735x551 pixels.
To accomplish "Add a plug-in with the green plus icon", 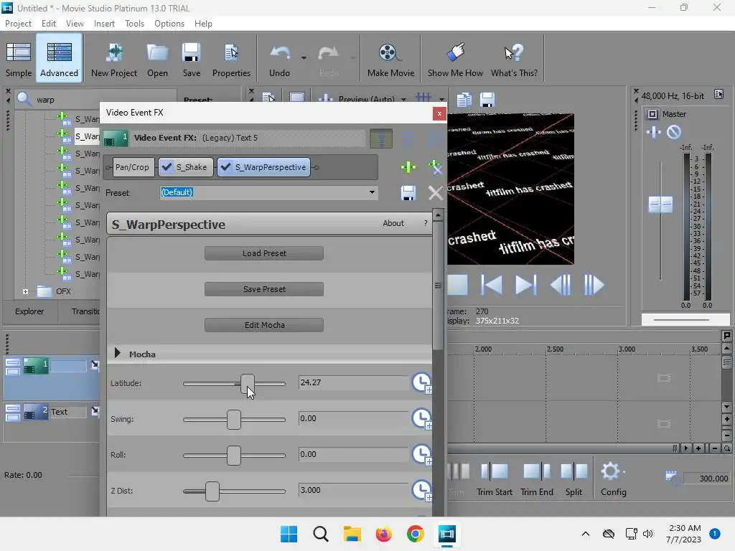I will [408, 167].
